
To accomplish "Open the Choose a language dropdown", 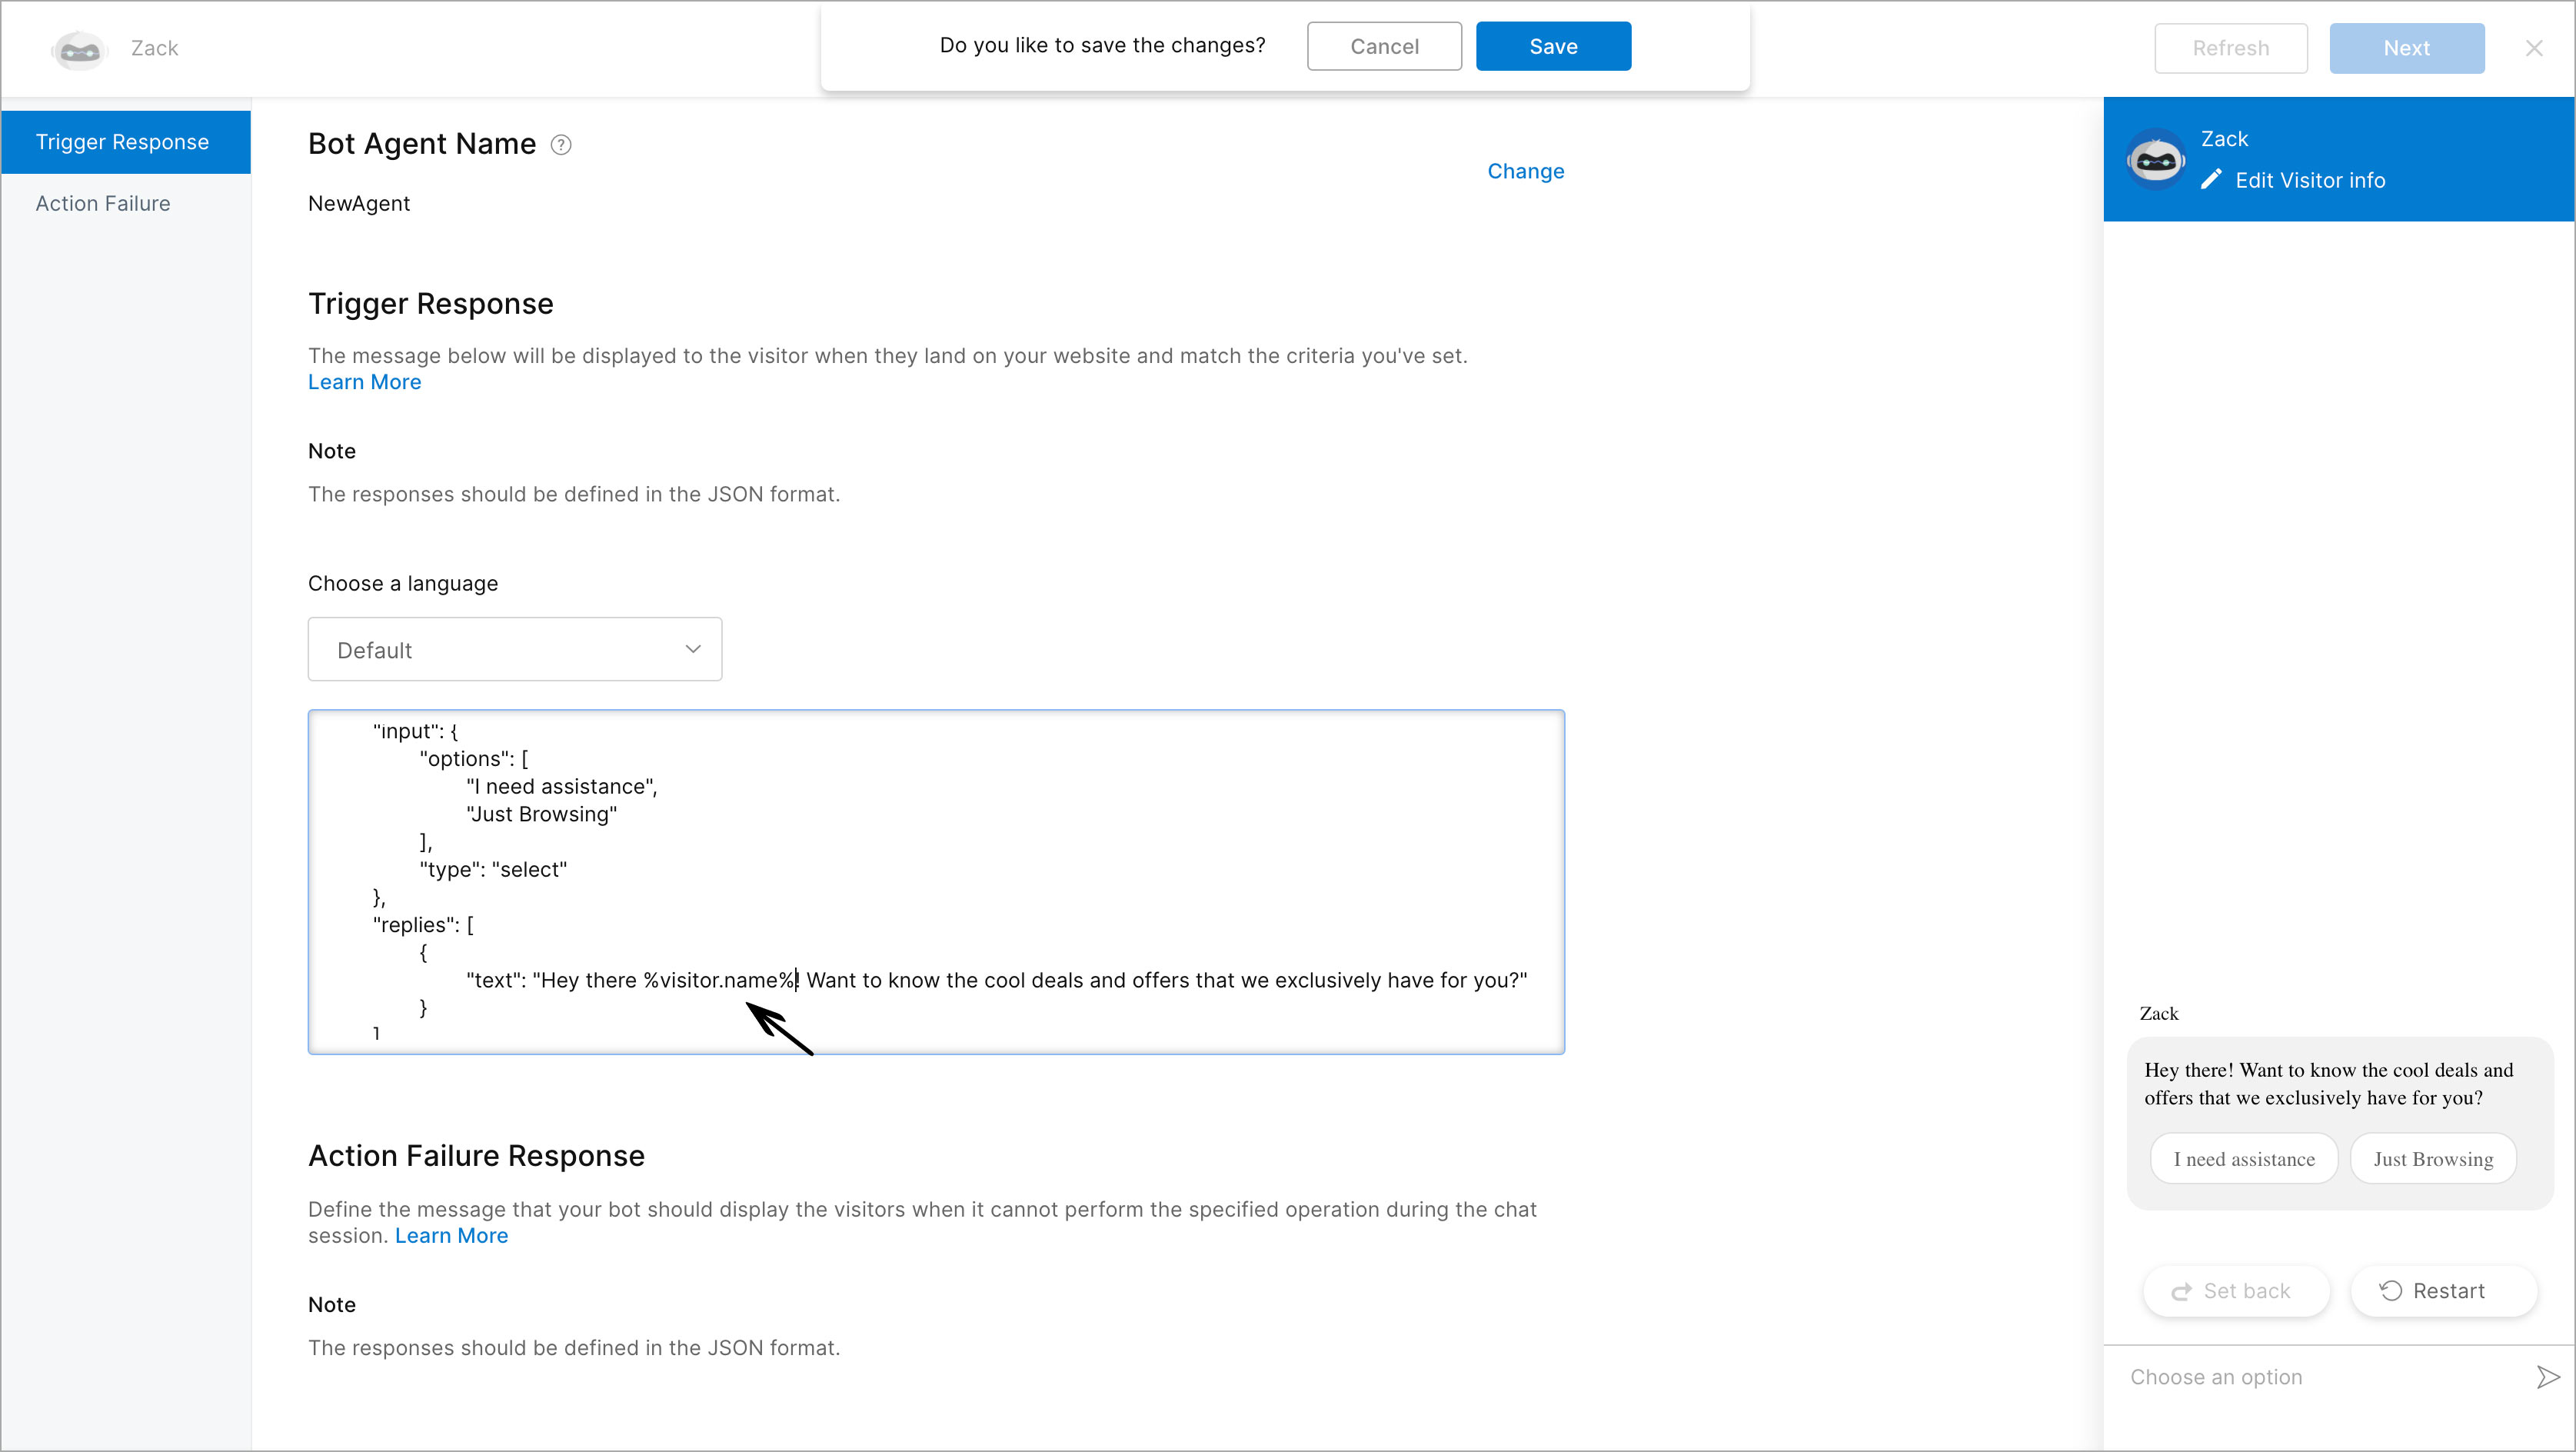I will (514, 649).
